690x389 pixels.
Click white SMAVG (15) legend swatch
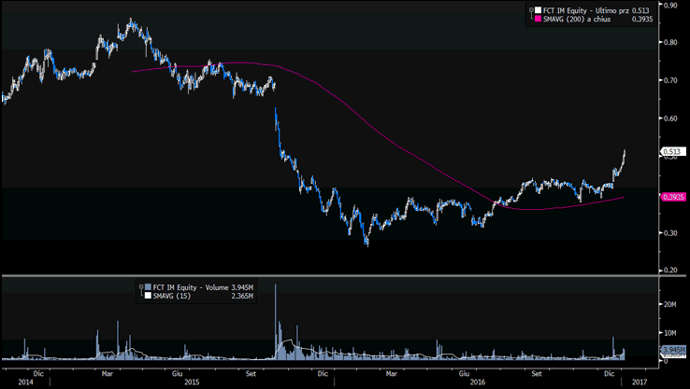[x=147, y=296]
